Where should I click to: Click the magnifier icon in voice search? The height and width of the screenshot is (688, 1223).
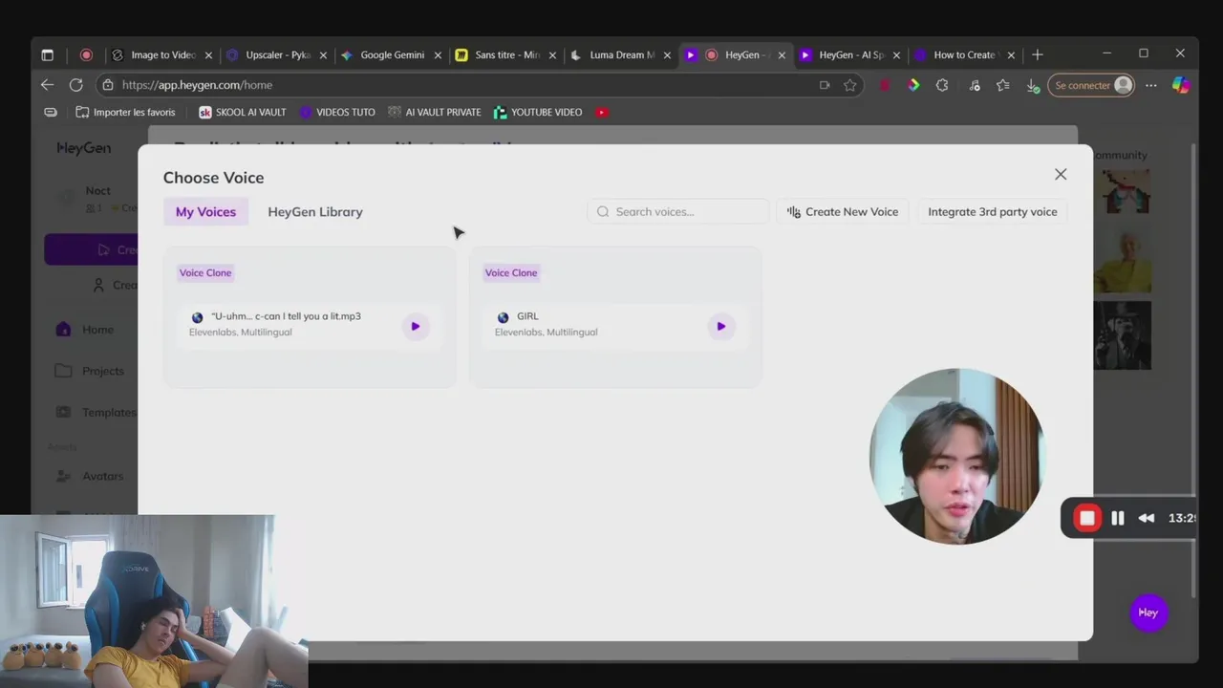pos(603,212)
